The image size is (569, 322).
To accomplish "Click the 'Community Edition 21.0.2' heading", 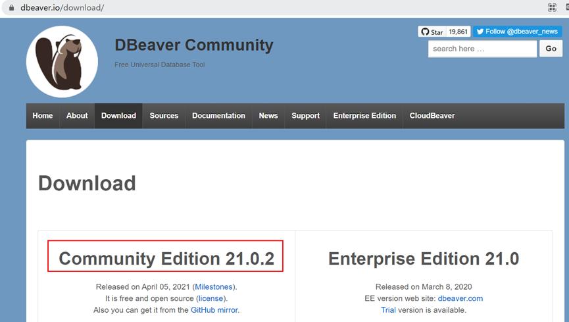I will pyautogui.click(x=166, y=258).
